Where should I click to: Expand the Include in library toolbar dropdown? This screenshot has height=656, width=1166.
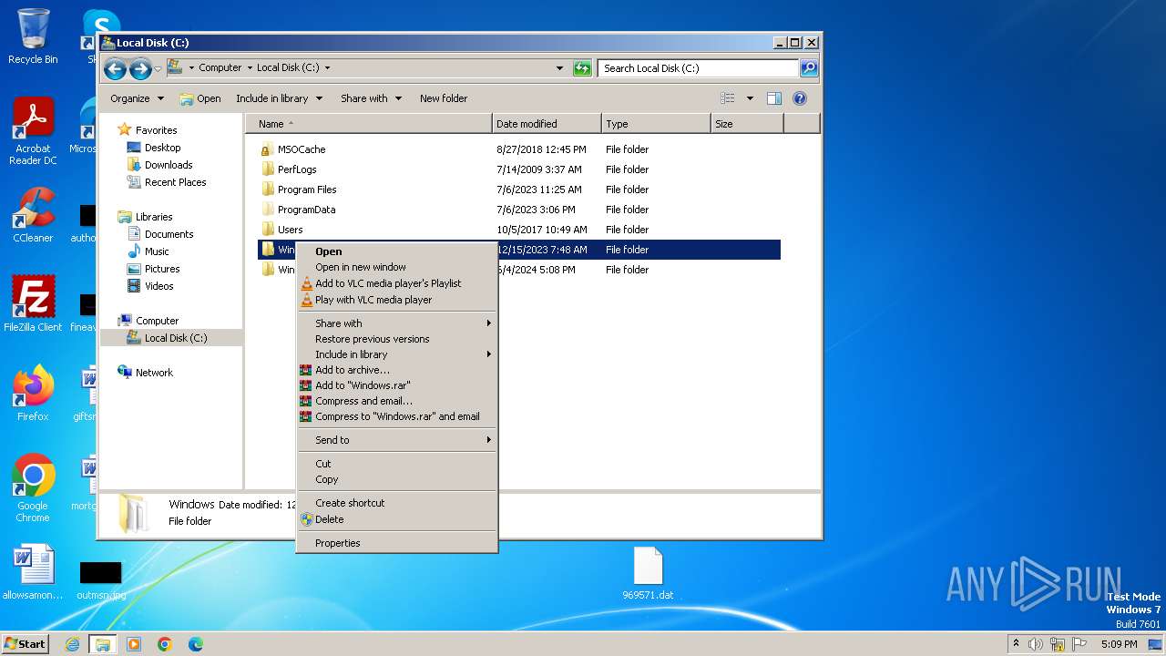click(x=279, y=98)
